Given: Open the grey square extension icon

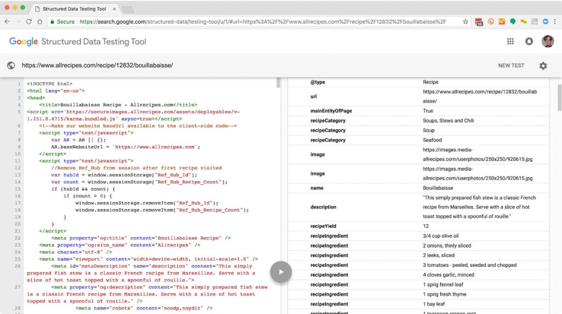Looking at the screenshot, I should [x=535, y=21].
